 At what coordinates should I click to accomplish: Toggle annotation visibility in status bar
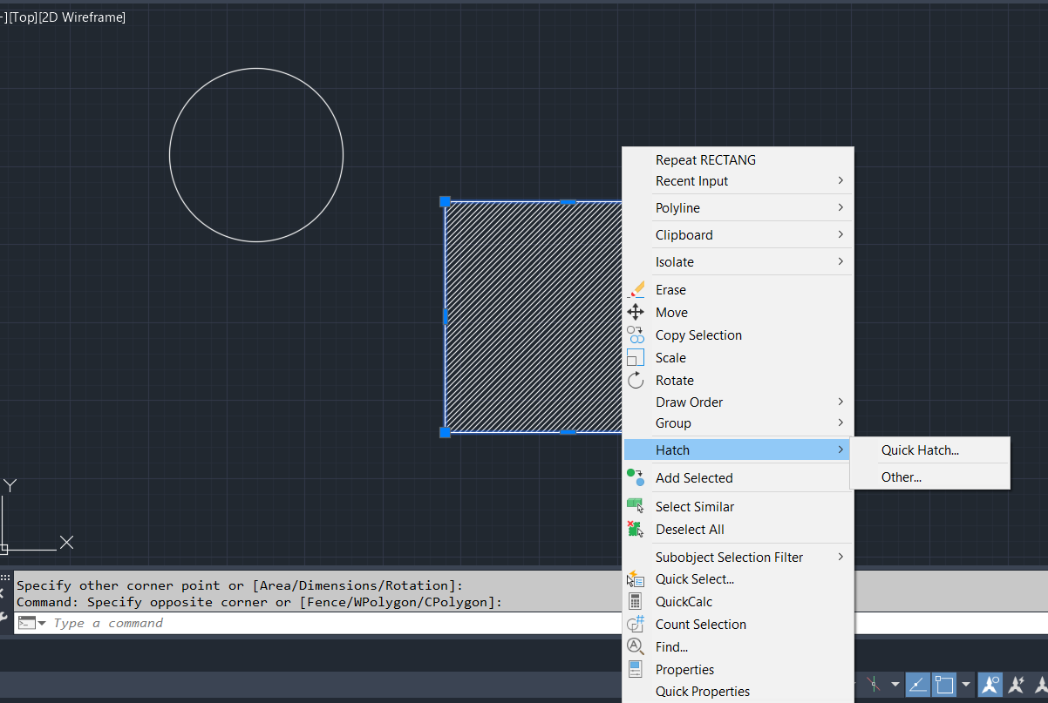(990, 685)
